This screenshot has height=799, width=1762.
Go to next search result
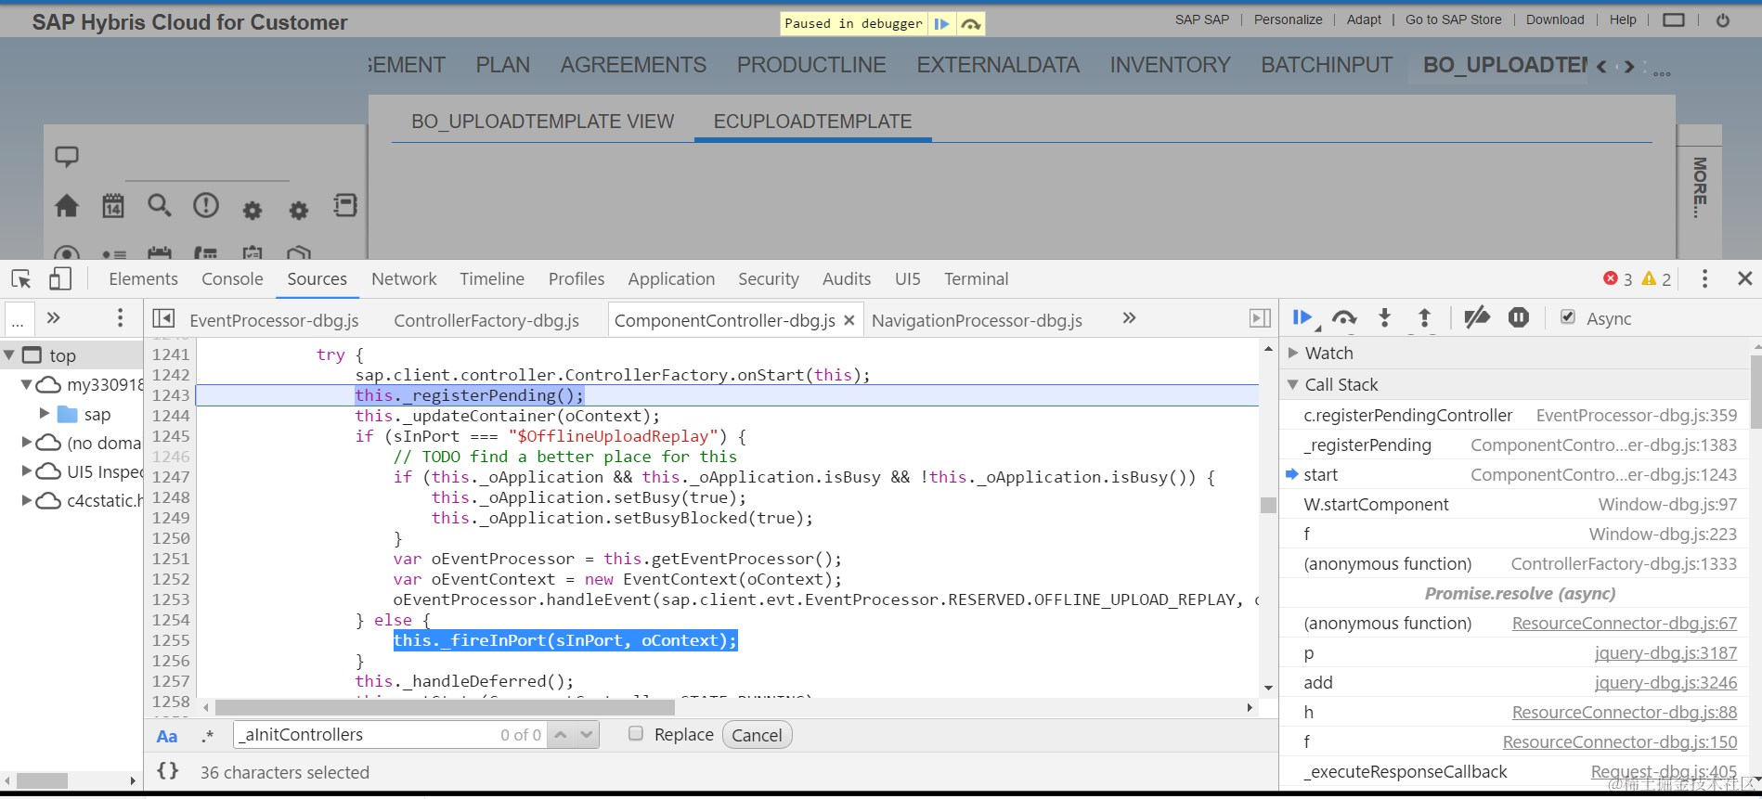(587, 735)
